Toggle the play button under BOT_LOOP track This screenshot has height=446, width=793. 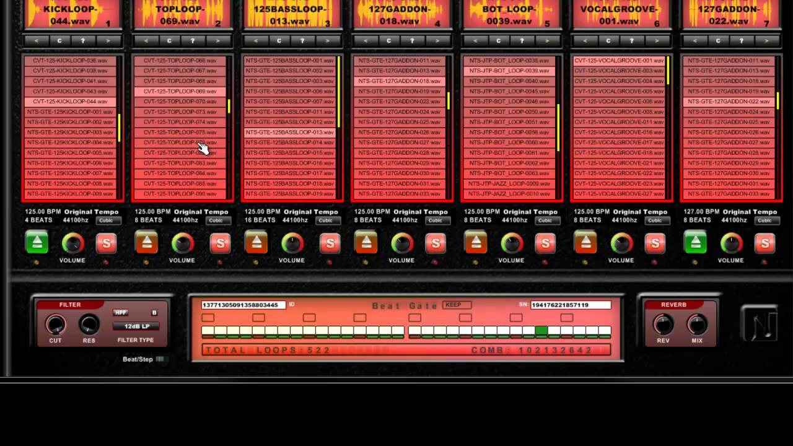(x=476, y=242)
